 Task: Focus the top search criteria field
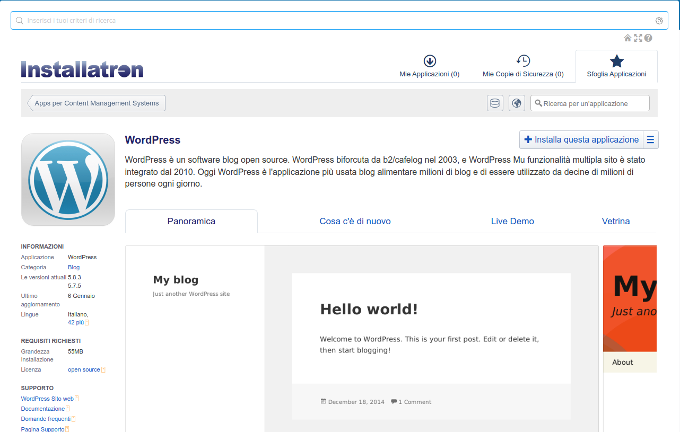(x=339, y=21)
